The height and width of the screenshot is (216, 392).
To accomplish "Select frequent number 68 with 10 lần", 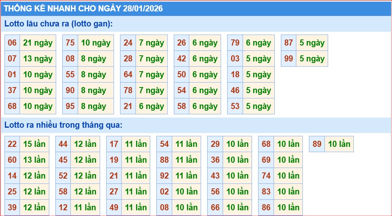I will point(266,144).
